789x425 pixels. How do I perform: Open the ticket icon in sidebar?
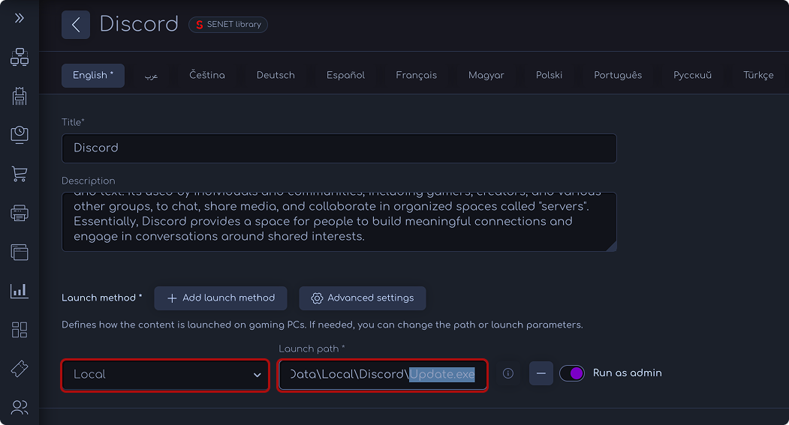[20, 369]
